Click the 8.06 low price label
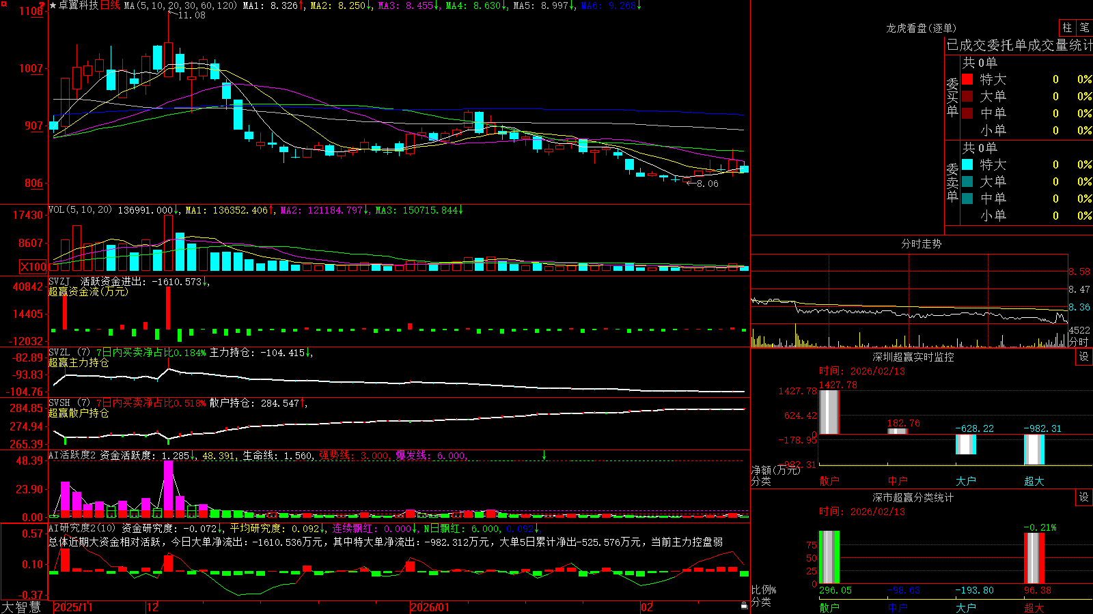The width and height of the screenshot is (1093, 614). (707, 184)
